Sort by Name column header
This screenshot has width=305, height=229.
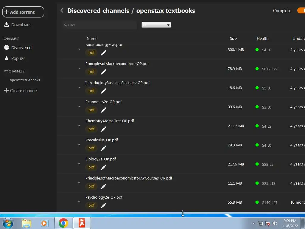click(92, 38)
